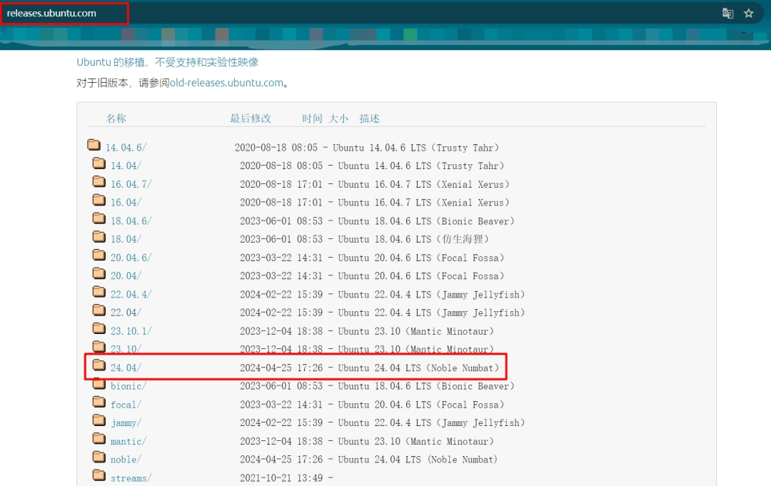
Task: Click 'Ubuntu 16.04.7 LTS (Xenial Xerus)' in the 16.04.7/ row
Action: pyautogui.click(x=424, y=184)
